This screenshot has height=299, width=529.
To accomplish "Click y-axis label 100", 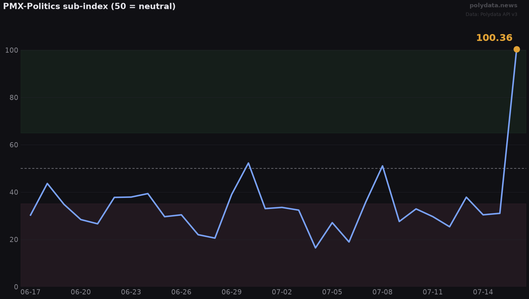I will click(12, 50).
